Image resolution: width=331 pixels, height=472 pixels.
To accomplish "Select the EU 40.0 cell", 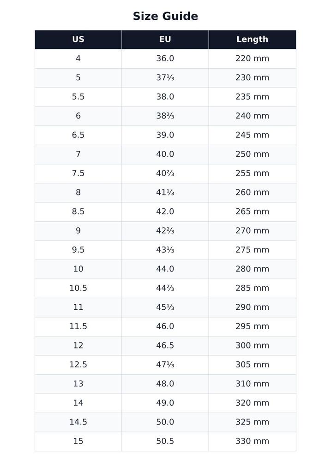I will coord(165,154).
